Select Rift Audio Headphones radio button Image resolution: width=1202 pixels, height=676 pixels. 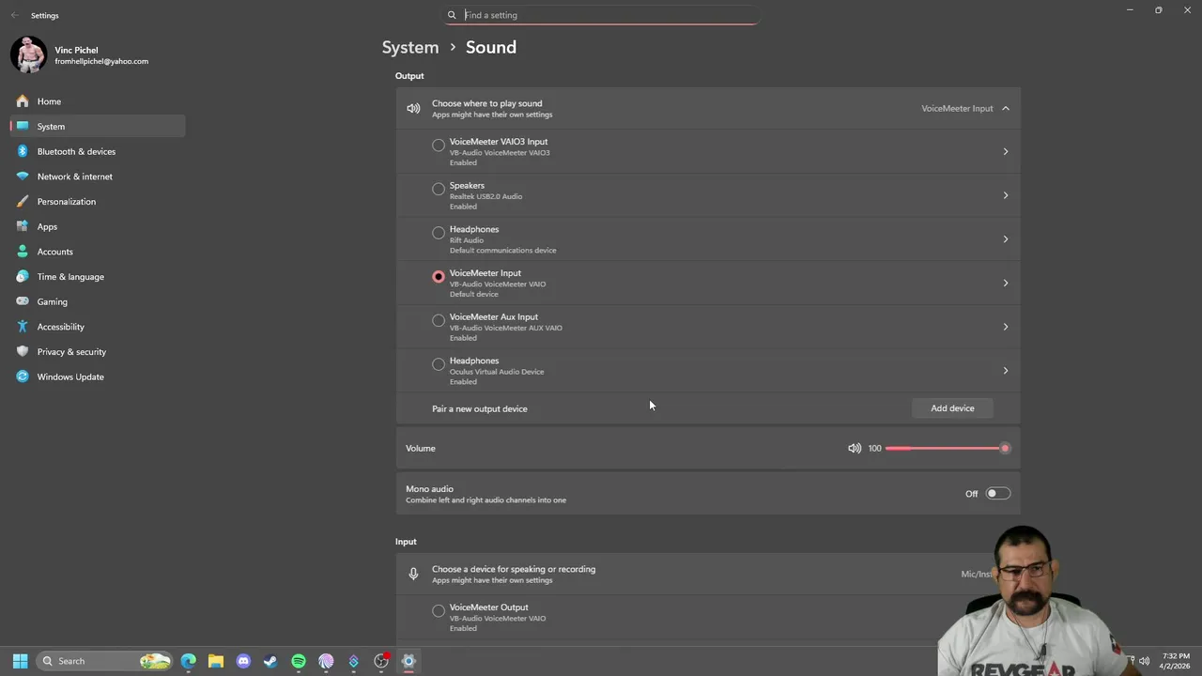pyautogui.click(x=439, y=233)
